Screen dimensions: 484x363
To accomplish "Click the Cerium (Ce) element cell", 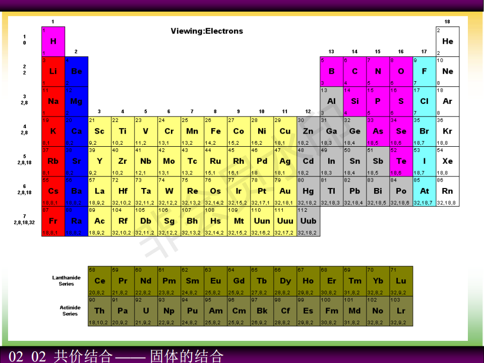I will click(x=99, y=281).
